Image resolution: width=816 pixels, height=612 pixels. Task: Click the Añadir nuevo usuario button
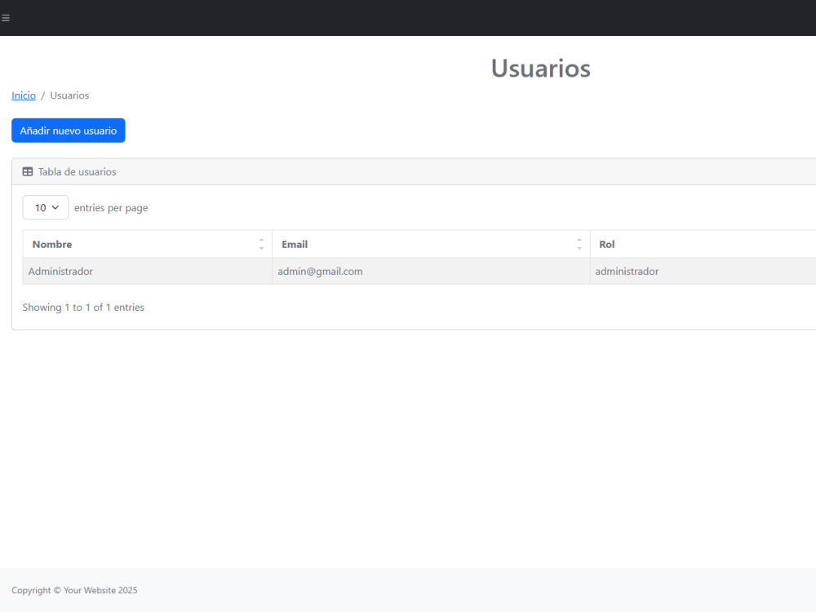[x=69, y=131]
